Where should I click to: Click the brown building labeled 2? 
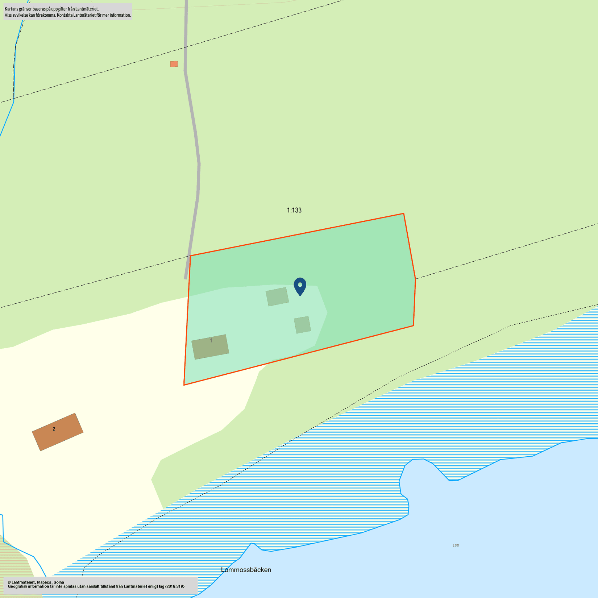(58, 432)
